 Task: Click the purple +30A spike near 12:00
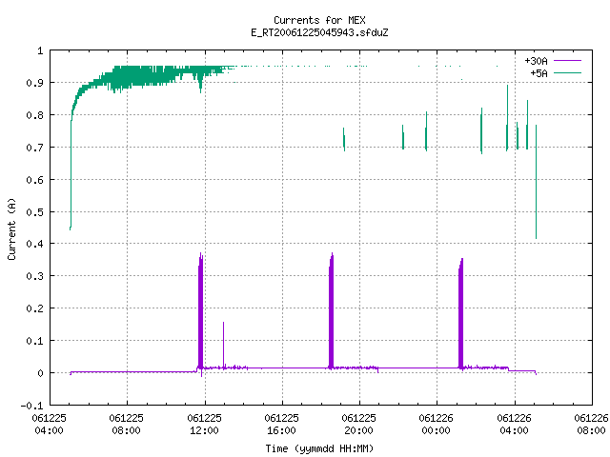tap(201, 311)
